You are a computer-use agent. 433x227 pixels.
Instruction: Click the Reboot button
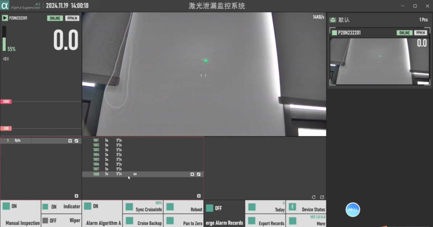(184, 207)
